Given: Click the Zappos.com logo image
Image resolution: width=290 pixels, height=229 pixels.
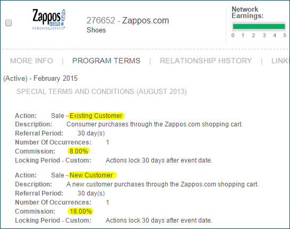Looking at the screenshot, I should (49, 20).
